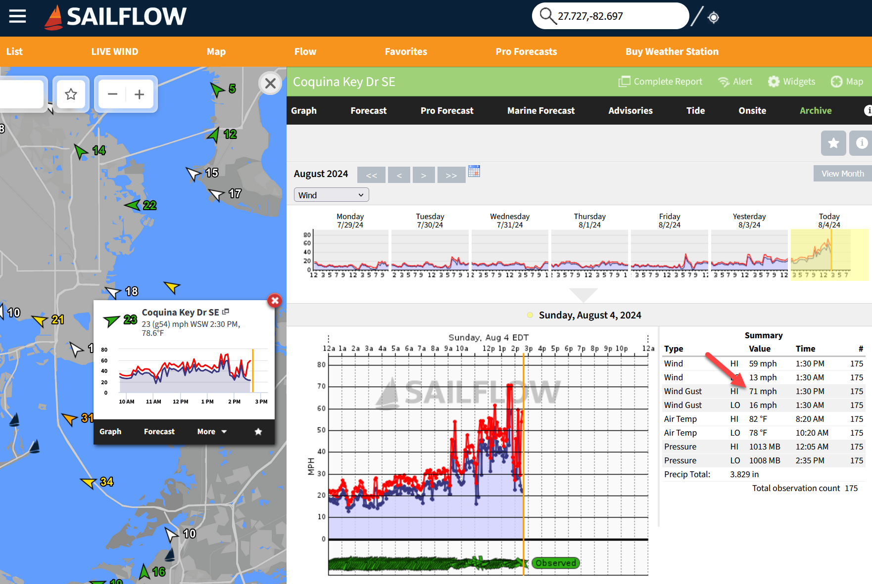This screenshot has height=584, width=872.
Task: Open List in top navigation
Action: [14, 51]
